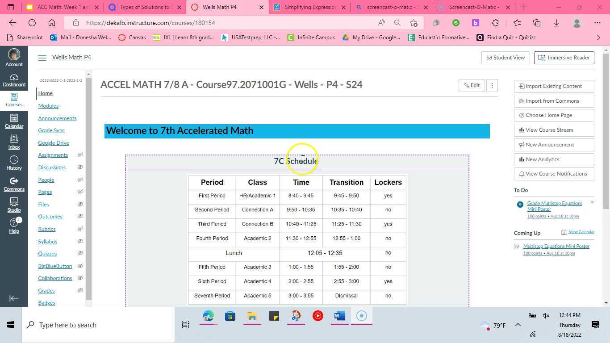
Task: Toggle visibility eye next to Rubrics
Action: point(80,229)
